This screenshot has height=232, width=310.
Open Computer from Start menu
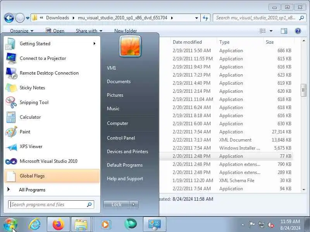pyautogui.click(x=117, y=123)
